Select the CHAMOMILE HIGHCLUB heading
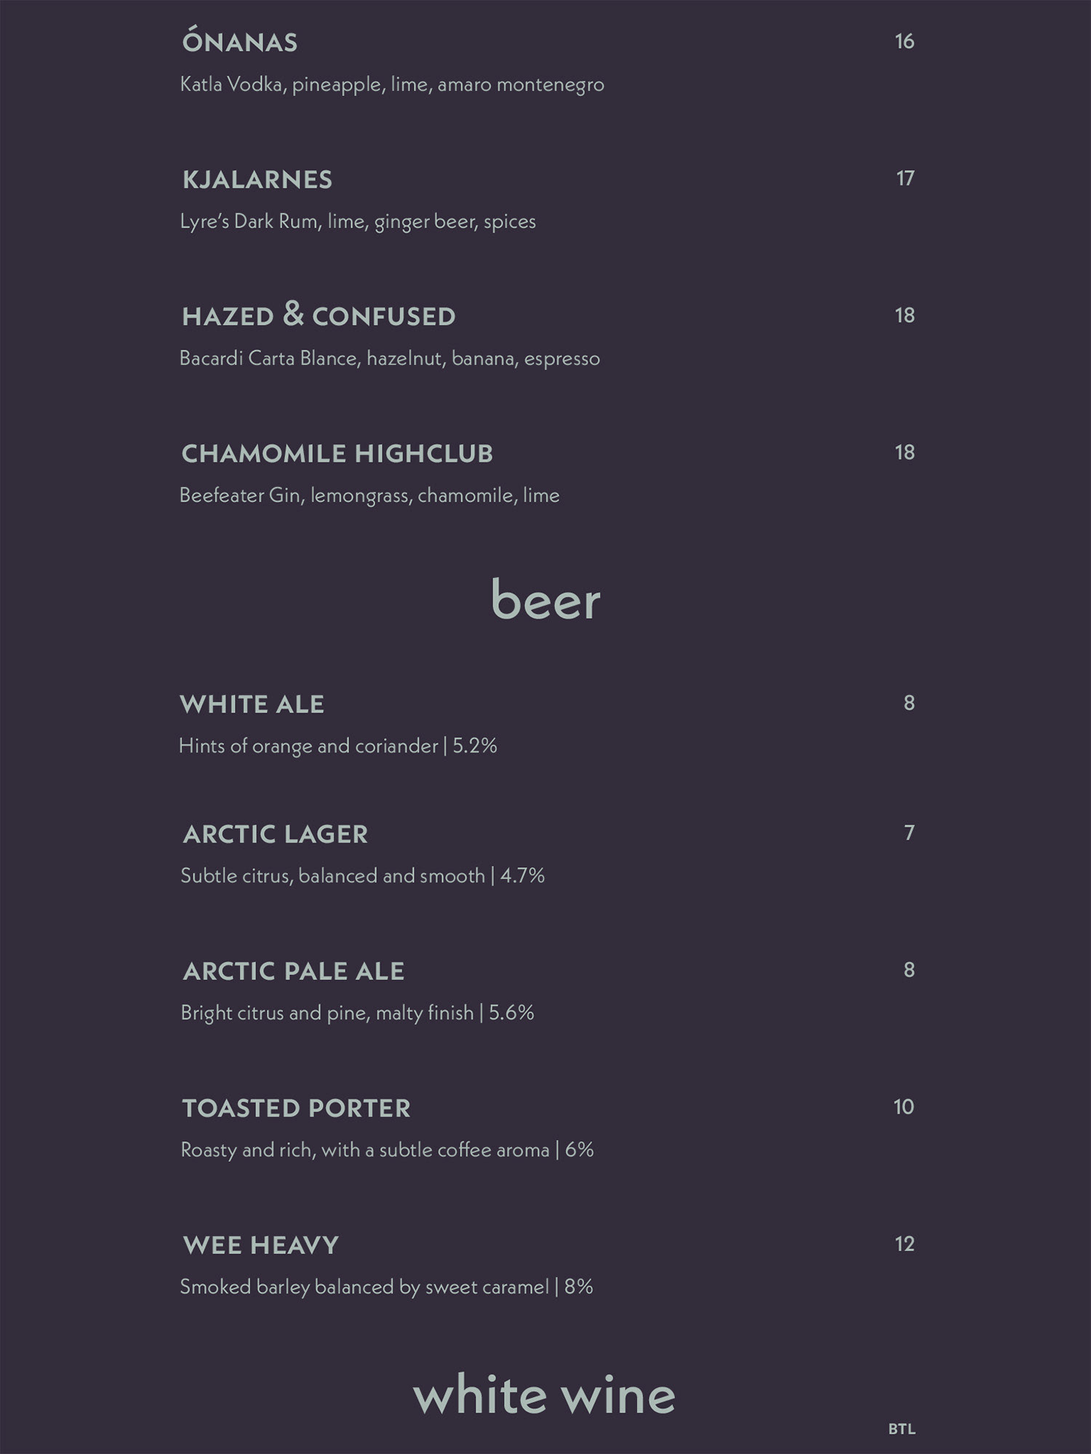The height and width of the screenshot is (1454, 1091). click(337, 454)
